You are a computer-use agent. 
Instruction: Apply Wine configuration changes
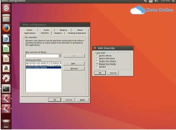coord(82,100)
